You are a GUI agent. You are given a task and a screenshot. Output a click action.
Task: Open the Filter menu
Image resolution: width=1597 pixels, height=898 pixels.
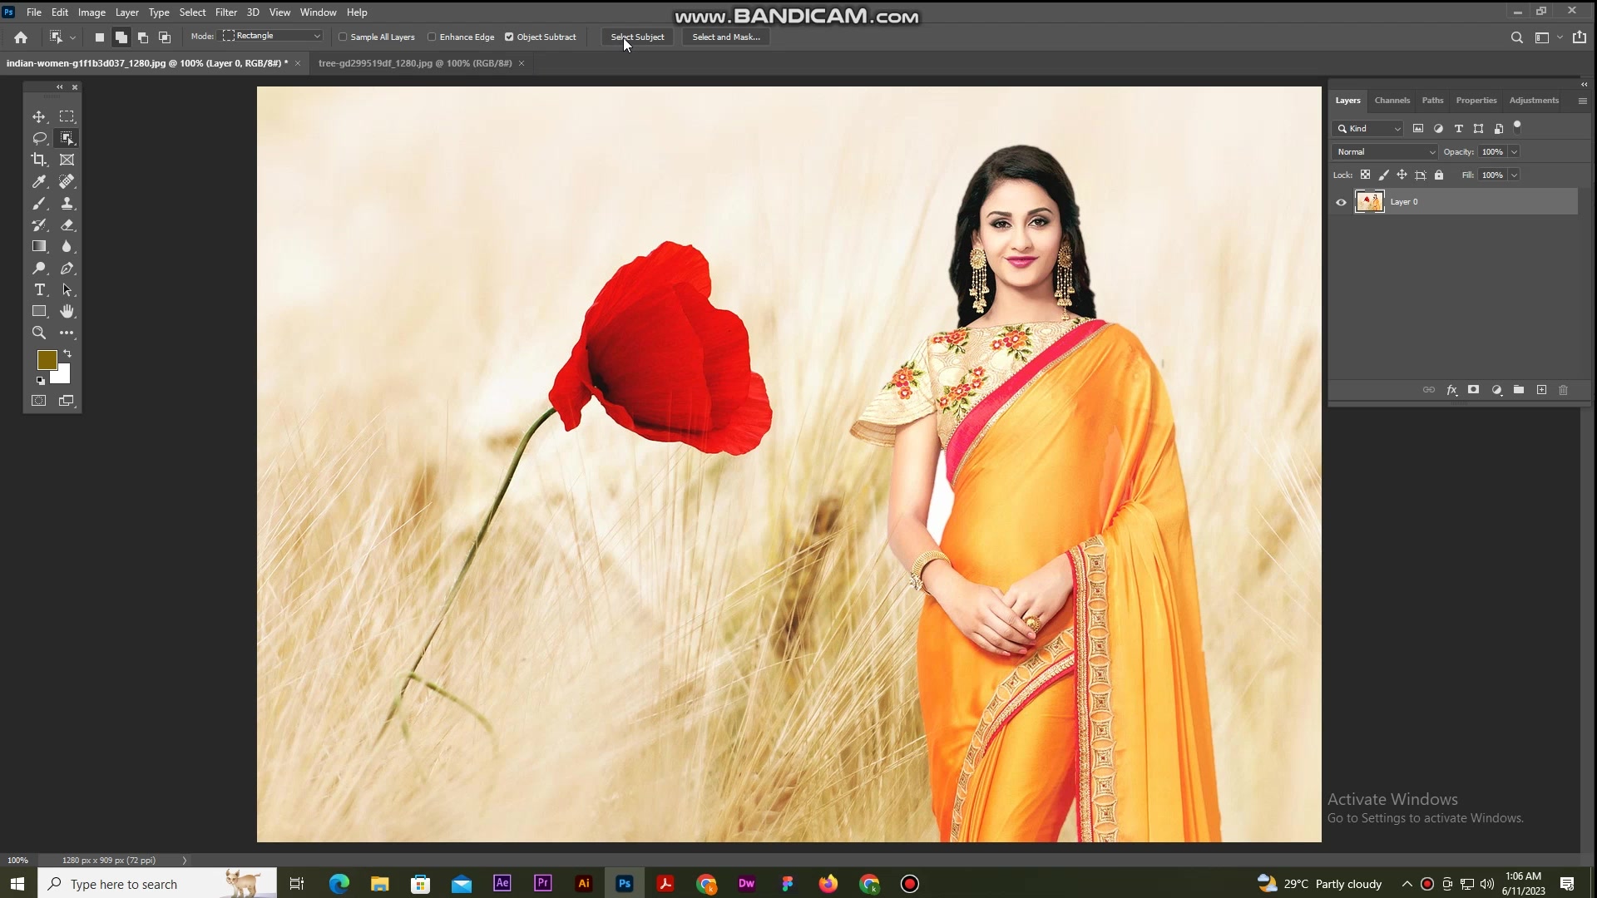pyautogui.click(x=226, y=12)
